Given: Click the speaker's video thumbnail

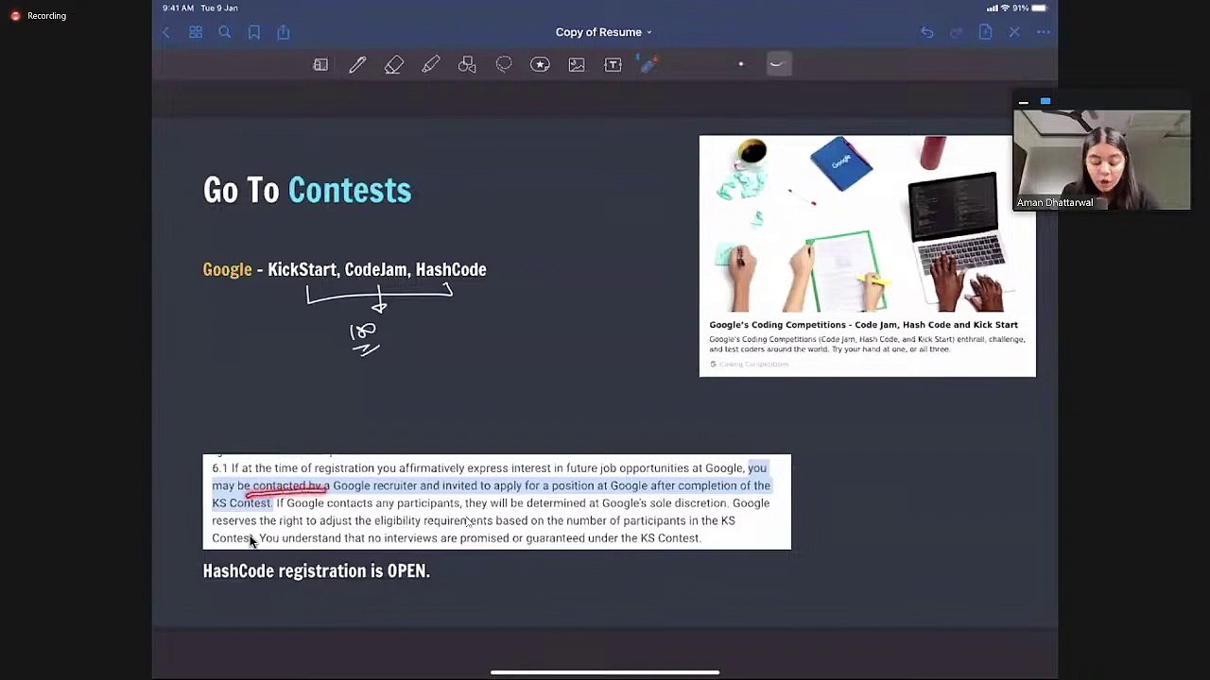Looking at the screenshot, I should click(x=1101, y=160).
